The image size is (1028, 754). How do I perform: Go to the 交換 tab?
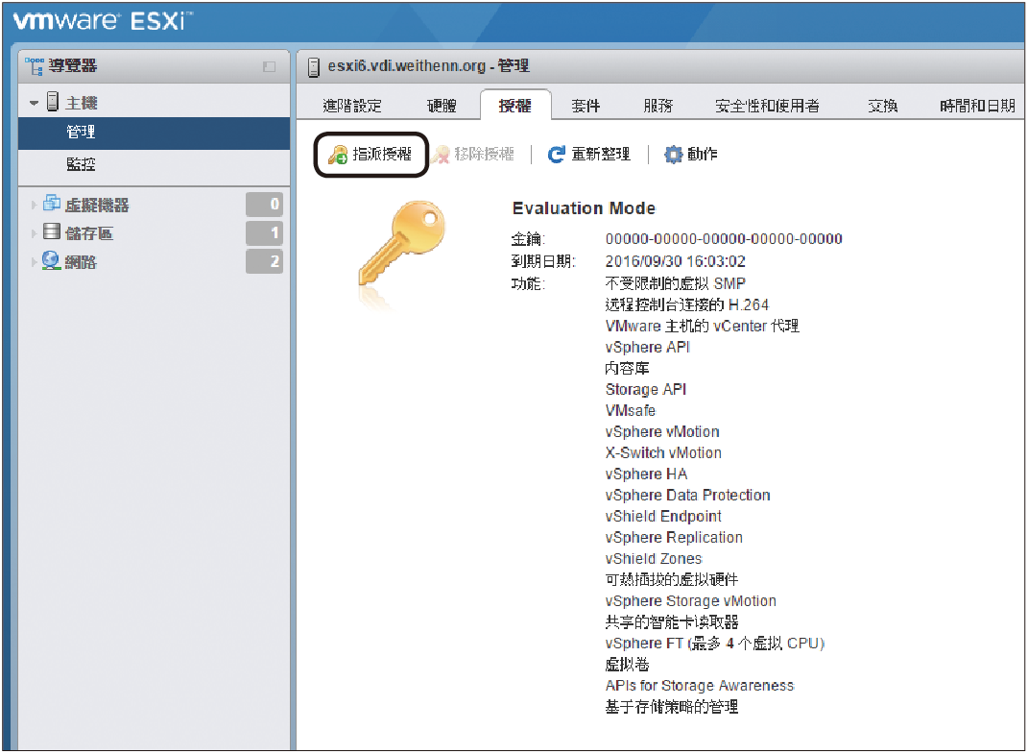[x=882, y=106]
